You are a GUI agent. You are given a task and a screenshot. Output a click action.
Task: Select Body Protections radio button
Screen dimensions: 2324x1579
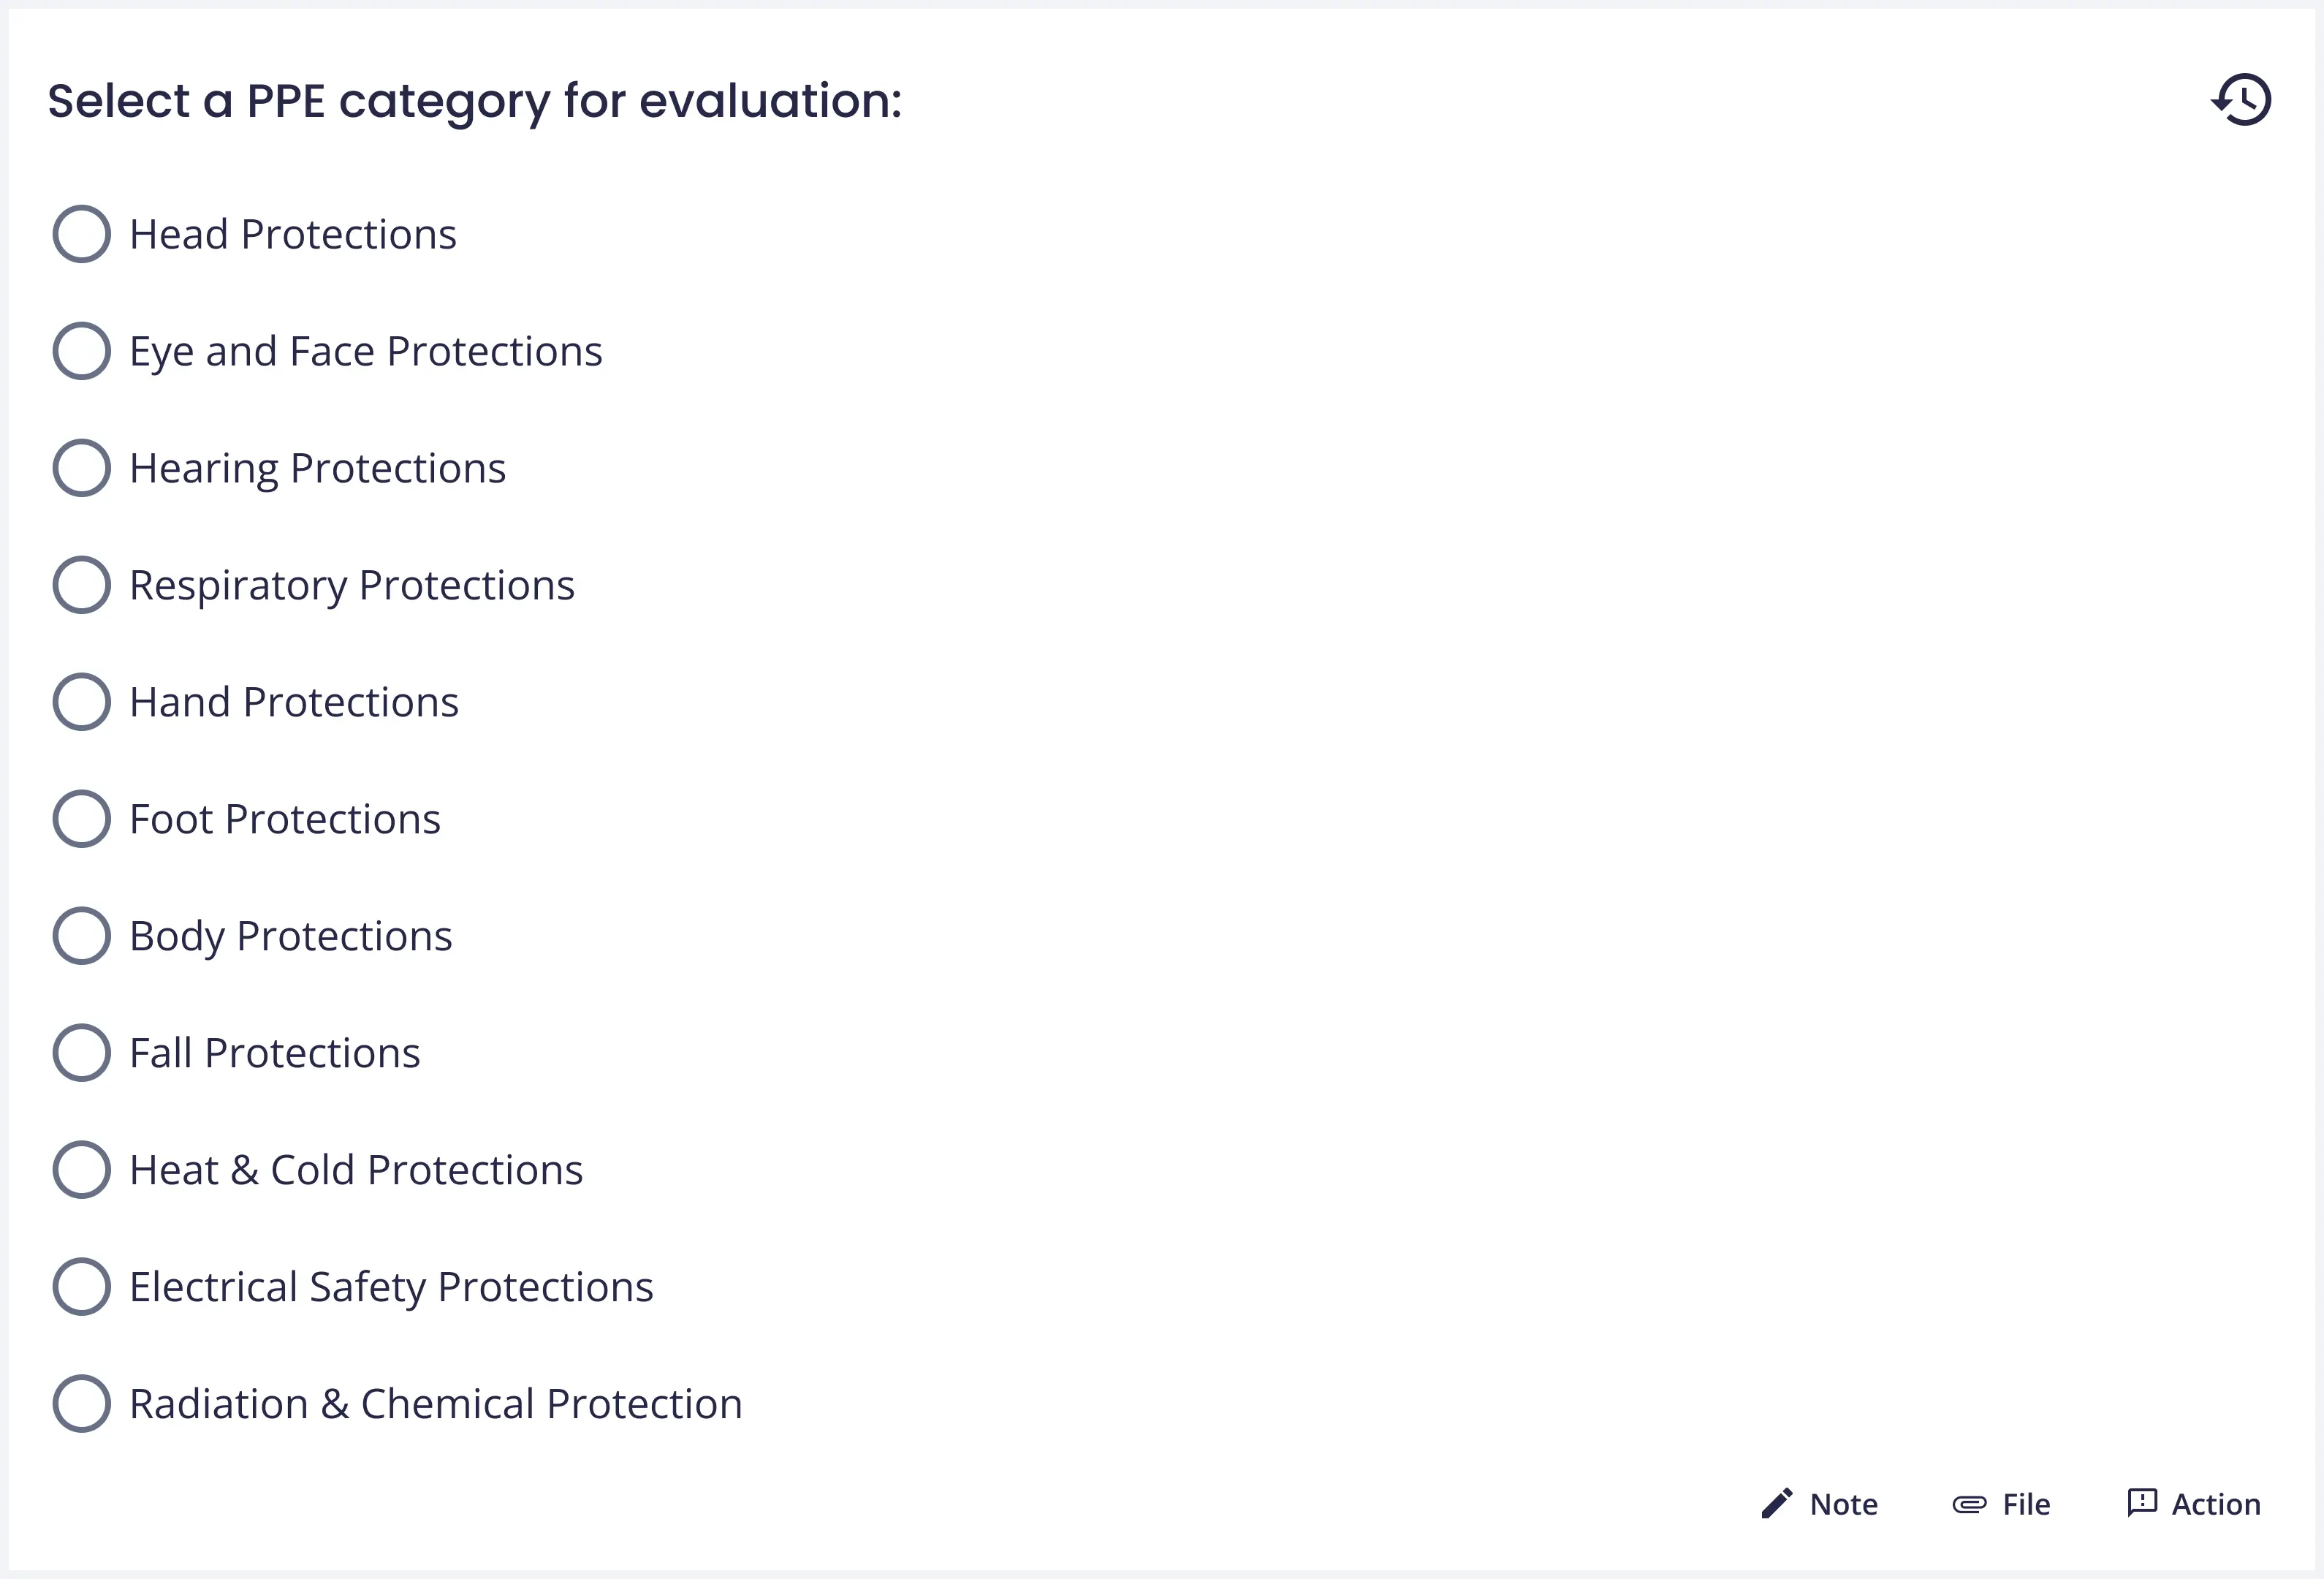[81, 936]
